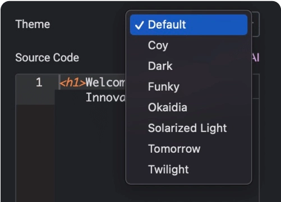Select Funky from the theme list
281x202 pixels.
pyautogui.click(x=188, y=87)
